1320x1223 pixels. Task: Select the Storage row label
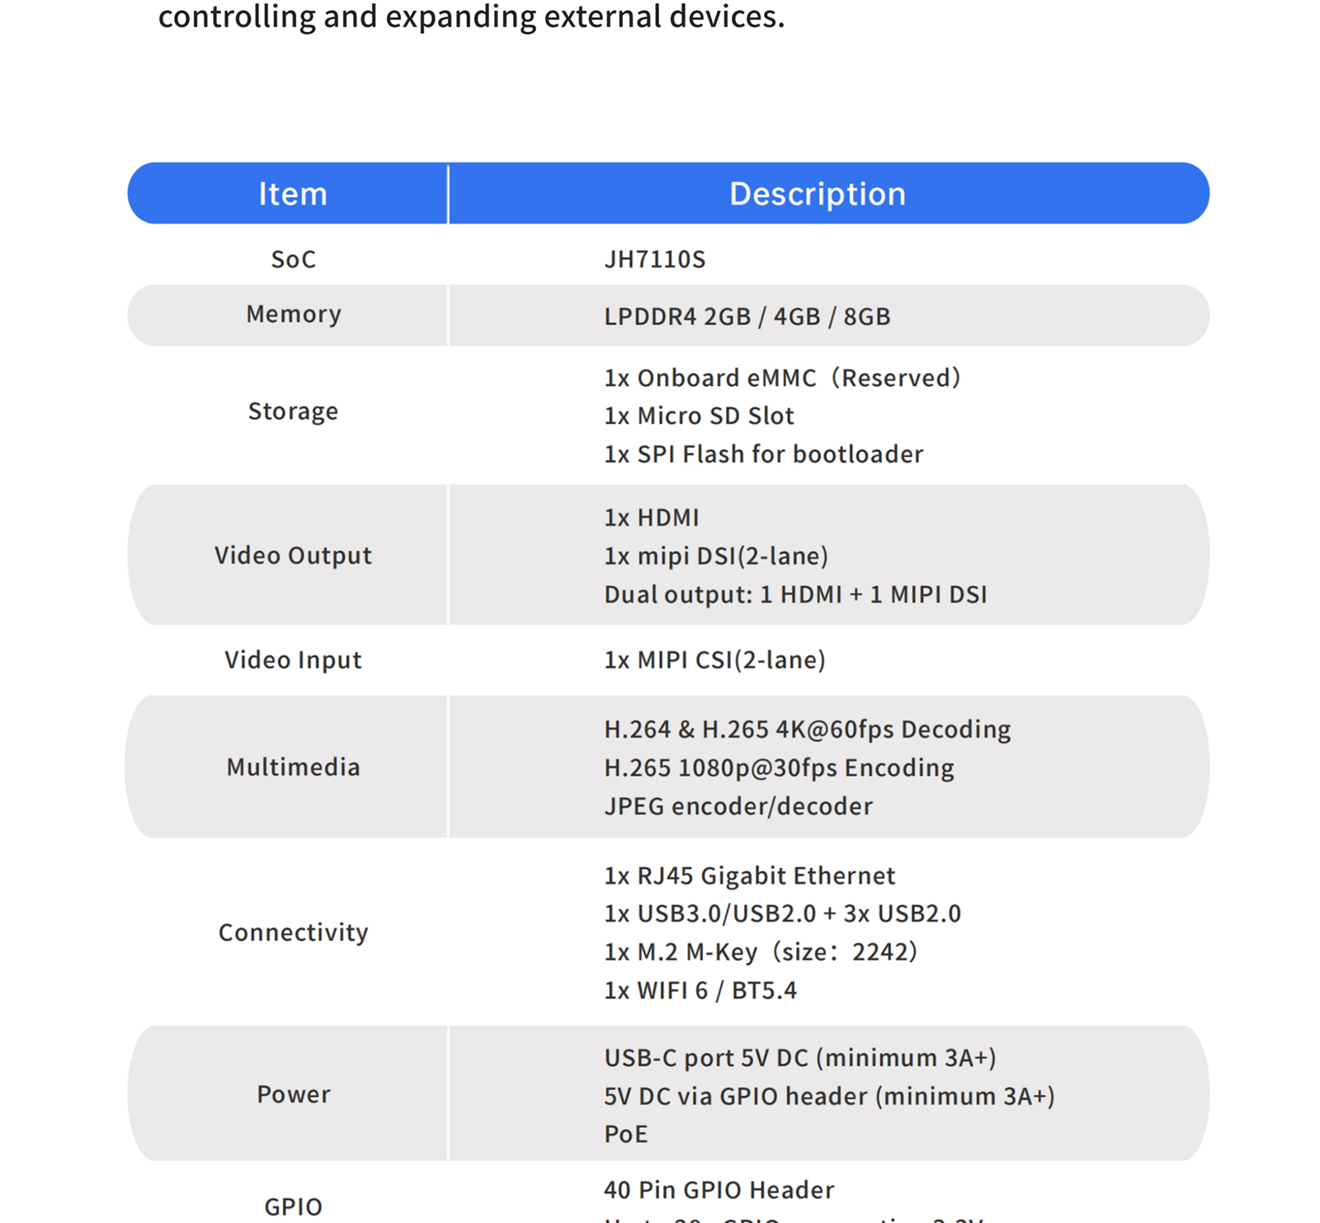click(294, 411)
